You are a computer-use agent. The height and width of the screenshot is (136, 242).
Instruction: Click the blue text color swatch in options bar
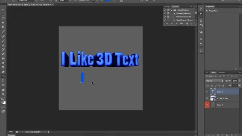click(x=108, y=1)
